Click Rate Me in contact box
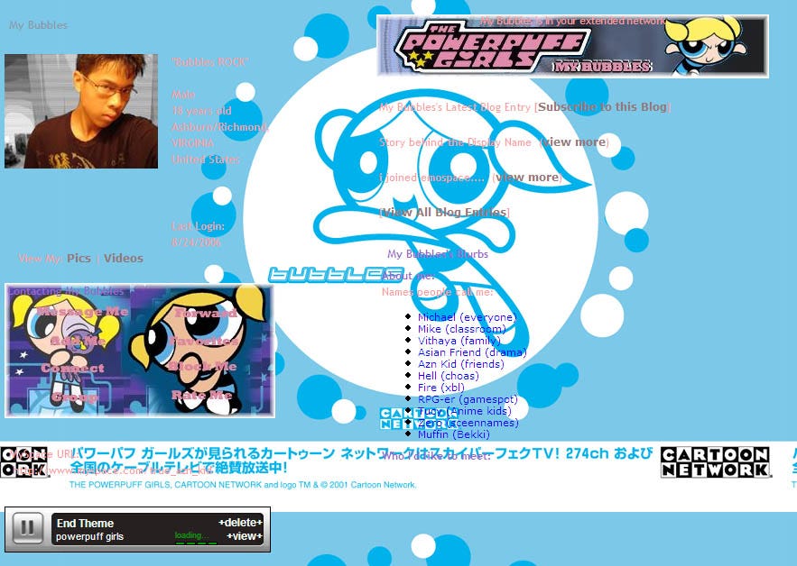 pyautogui.click(x=202, y=395)
